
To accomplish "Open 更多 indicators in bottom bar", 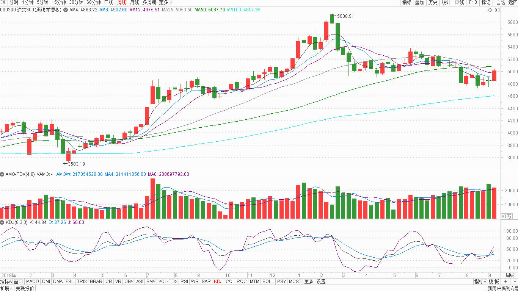I will pyautogui.click(x=309, y=282).
